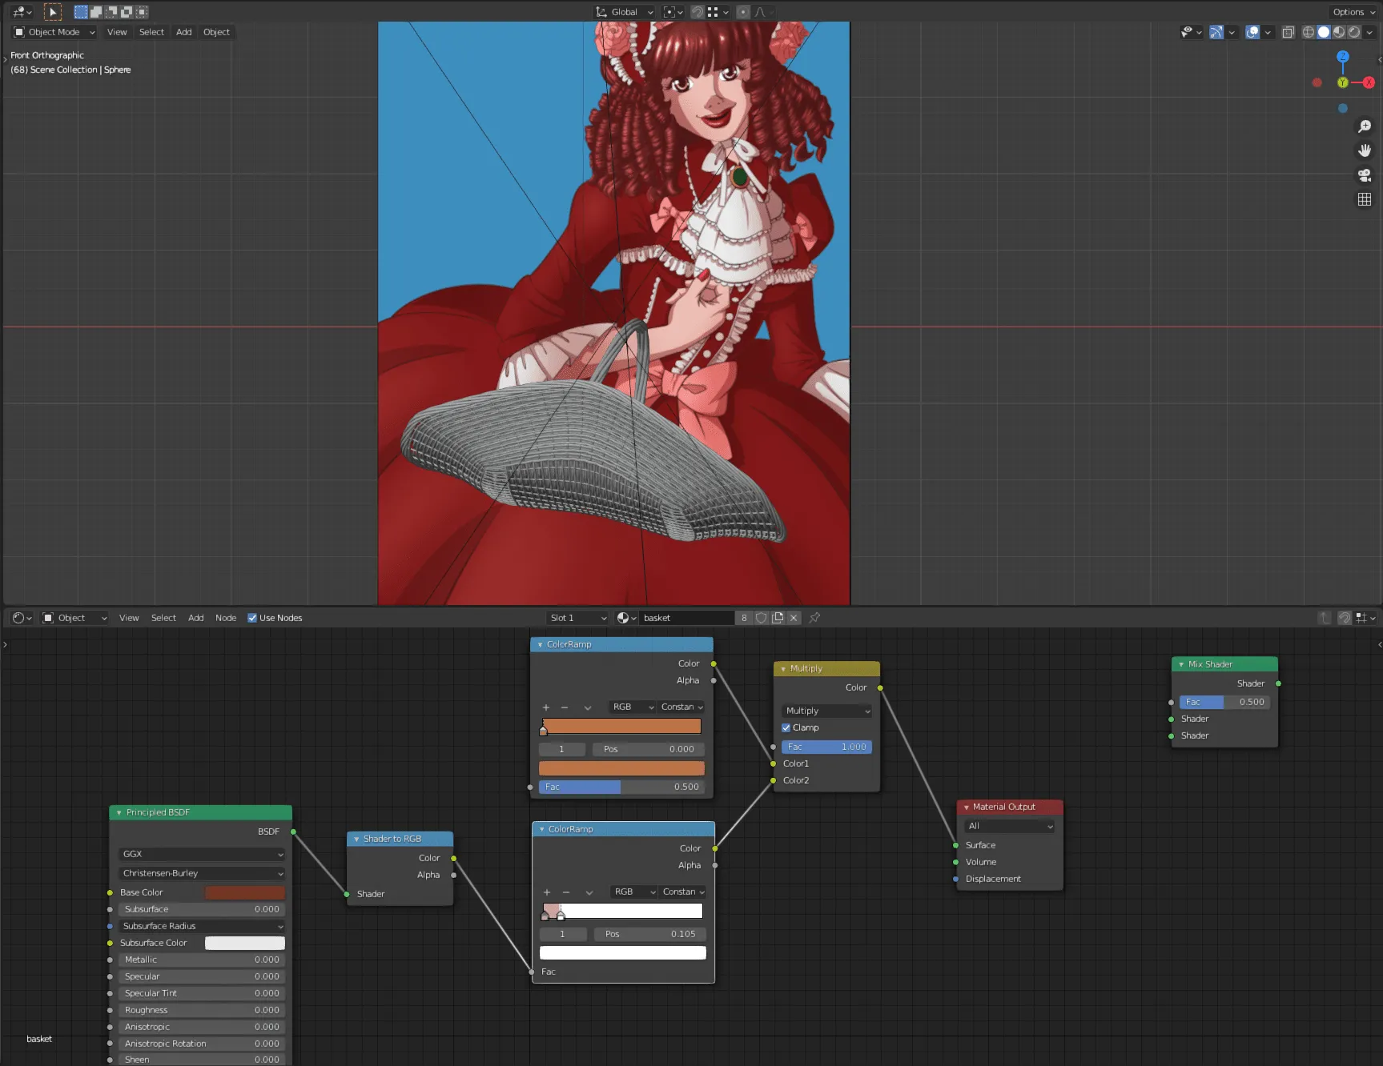Uncheck the Use Nodes checkbox
This screenshot has height=1066, width=1383.
(252, 618)
